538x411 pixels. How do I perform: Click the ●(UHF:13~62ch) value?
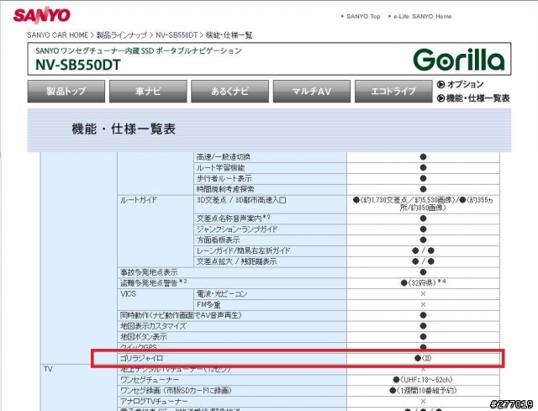coord(423,380)
